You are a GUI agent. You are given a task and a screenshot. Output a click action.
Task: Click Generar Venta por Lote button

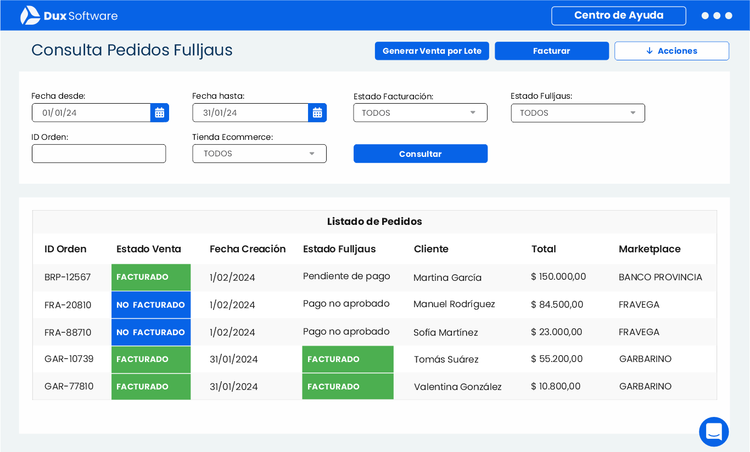tap(432, 51)
